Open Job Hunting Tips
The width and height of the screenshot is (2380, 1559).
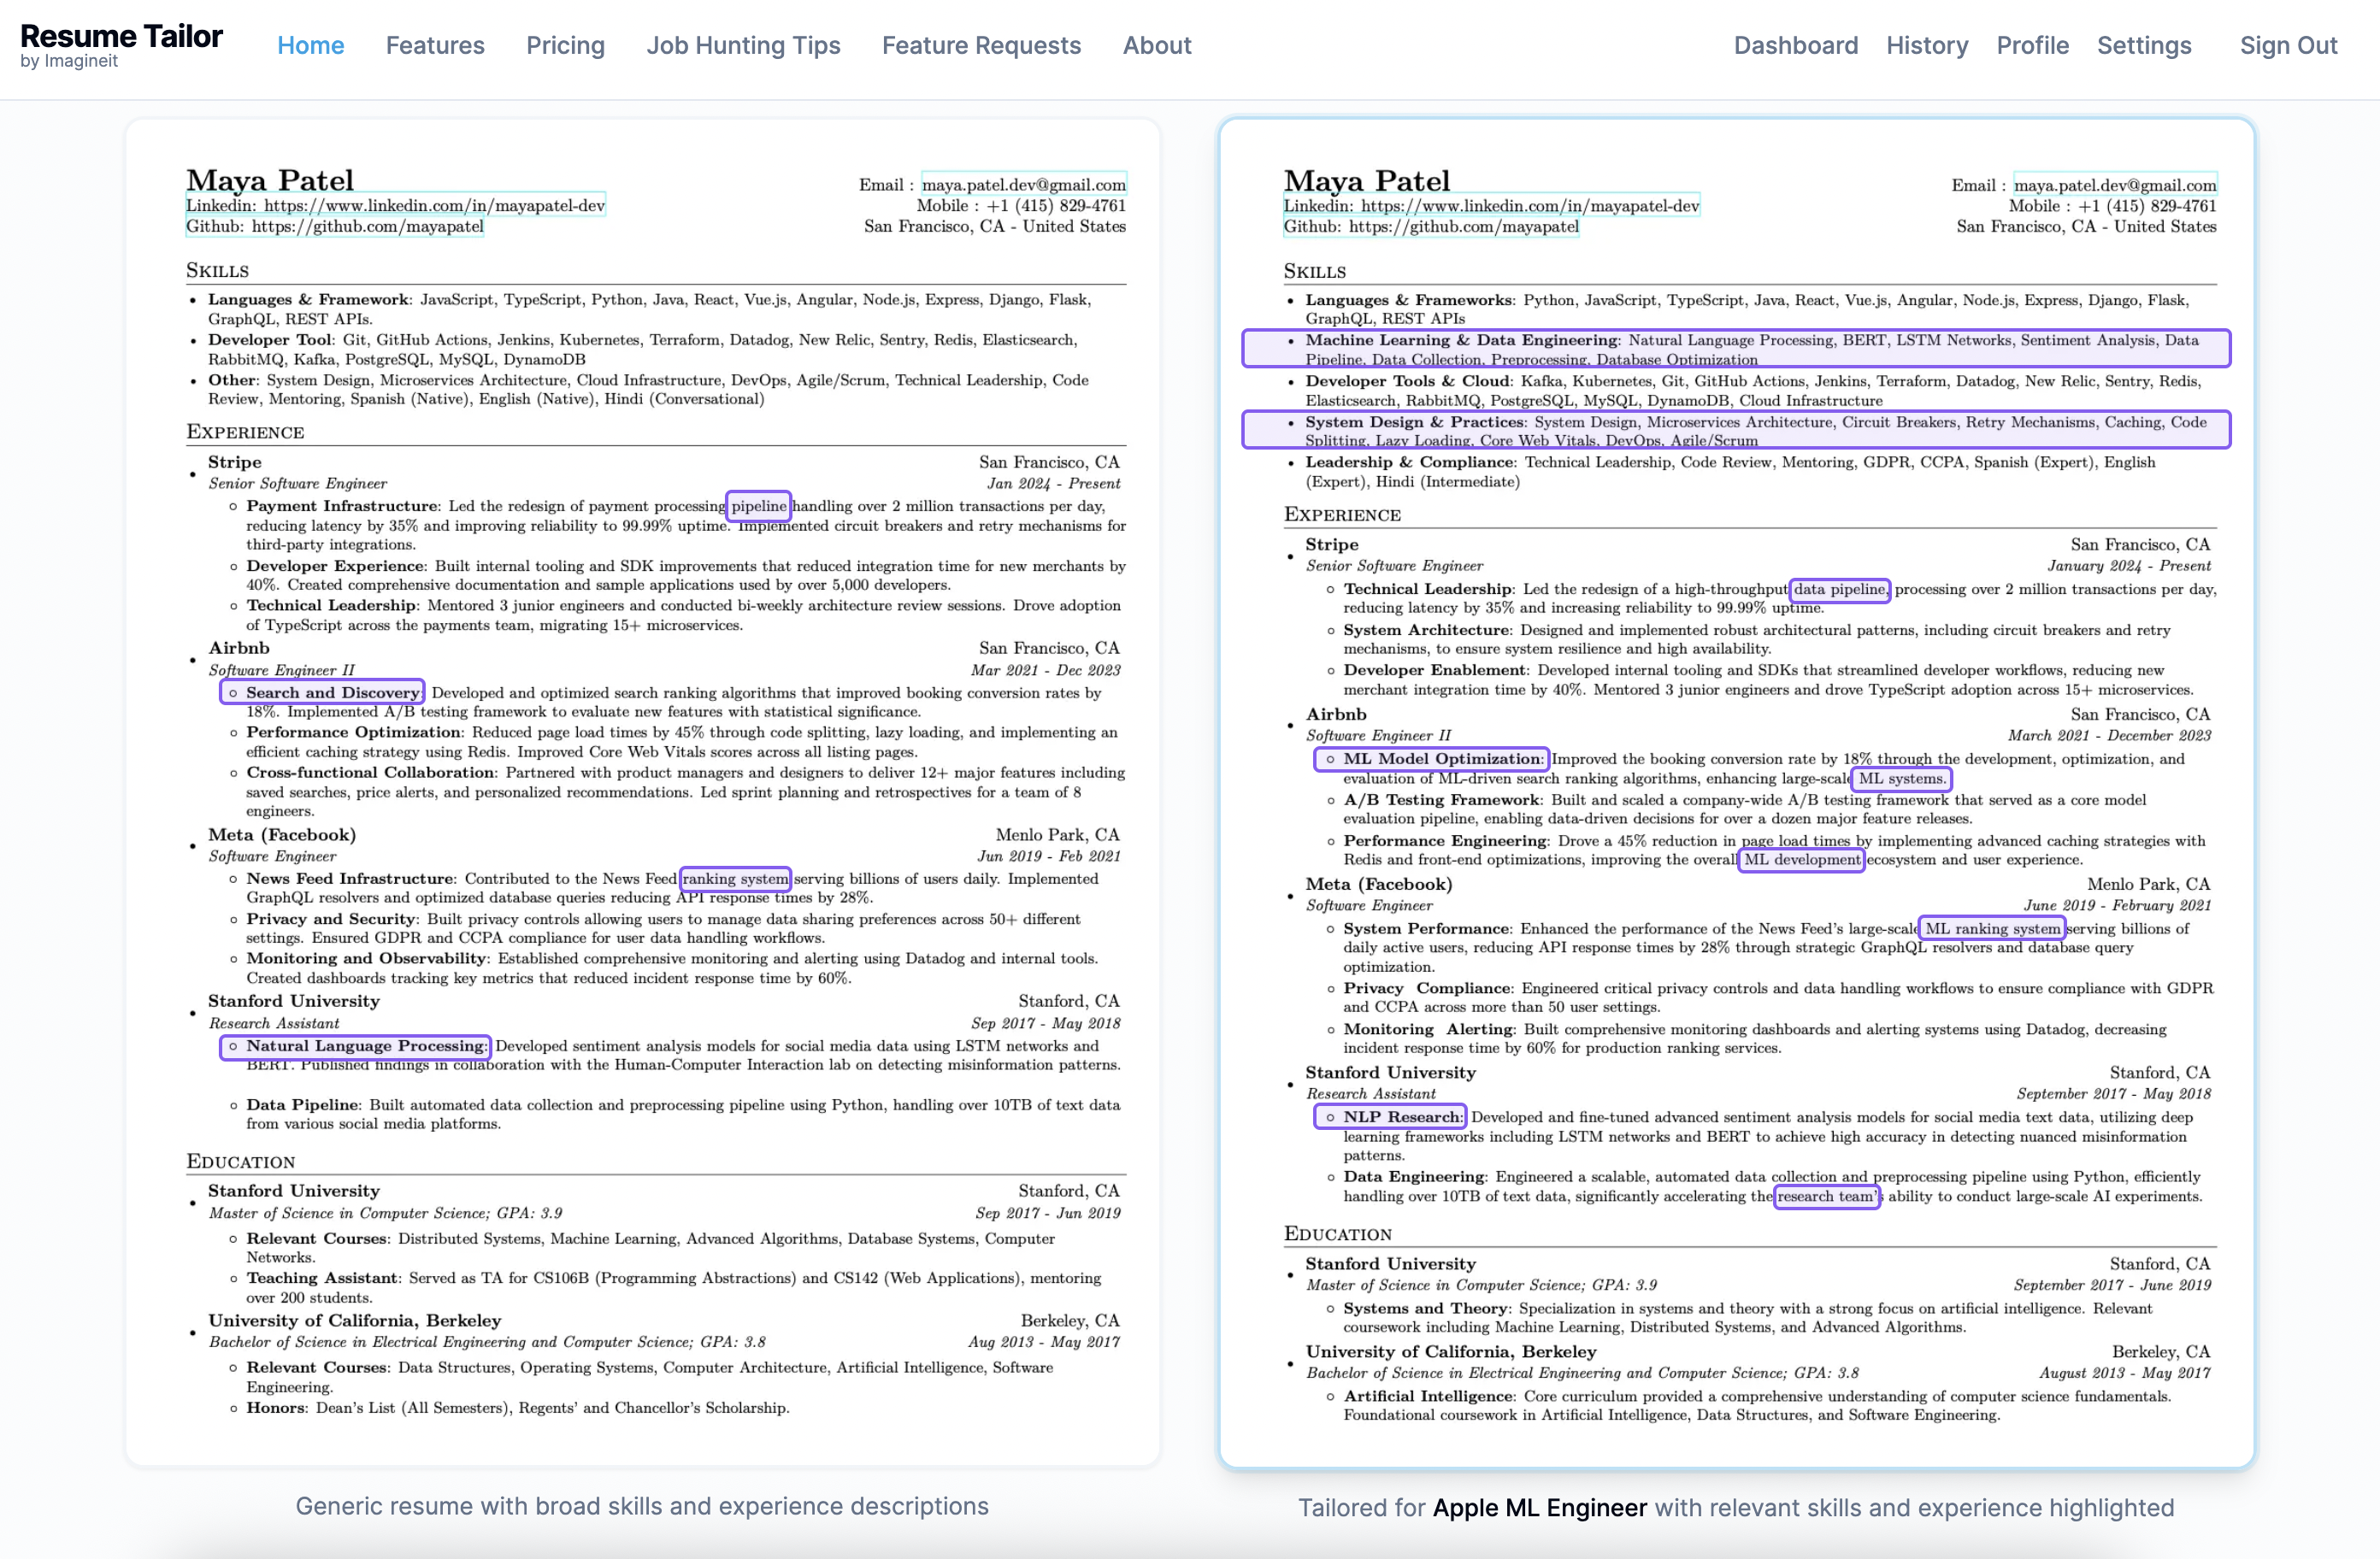(744, 45)
